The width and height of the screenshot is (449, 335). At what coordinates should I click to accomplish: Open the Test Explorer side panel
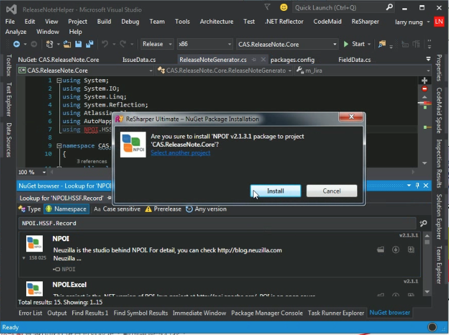pos(9,100)
